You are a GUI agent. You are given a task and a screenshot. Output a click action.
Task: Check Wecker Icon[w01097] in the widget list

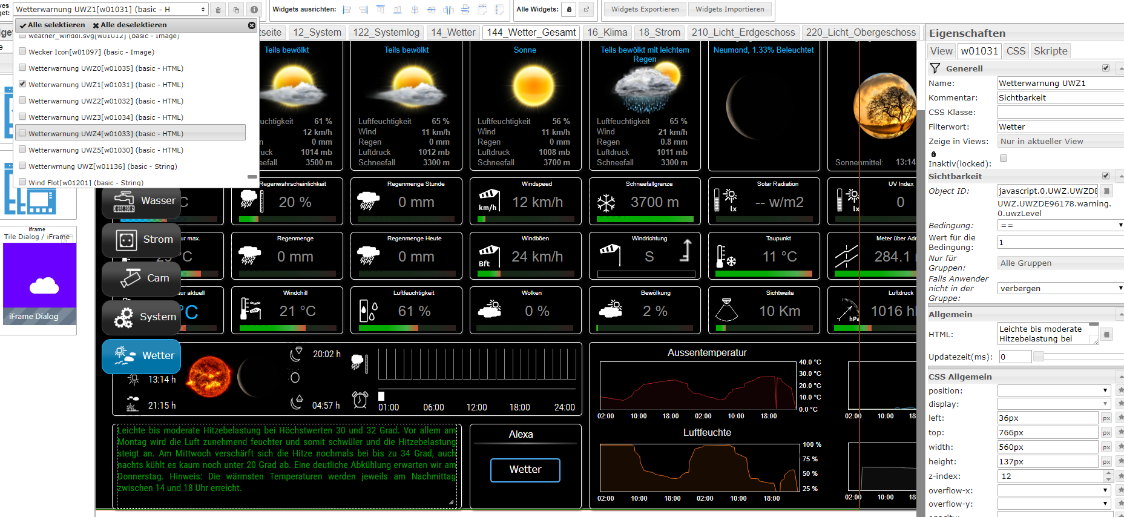[22, 52]
